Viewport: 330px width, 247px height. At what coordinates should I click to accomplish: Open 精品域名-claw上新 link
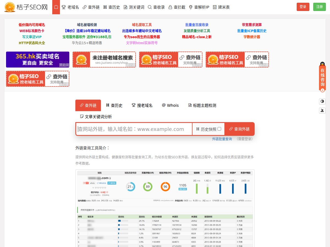[197, 37]
